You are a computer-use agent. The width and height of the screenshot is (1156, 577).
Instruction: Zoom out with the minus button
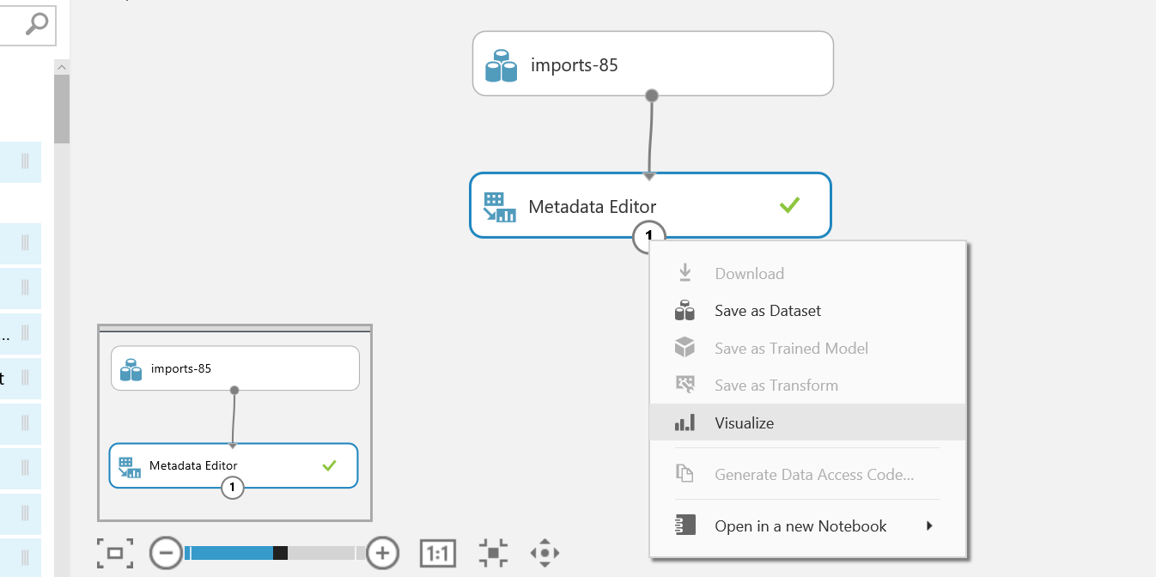166,552
